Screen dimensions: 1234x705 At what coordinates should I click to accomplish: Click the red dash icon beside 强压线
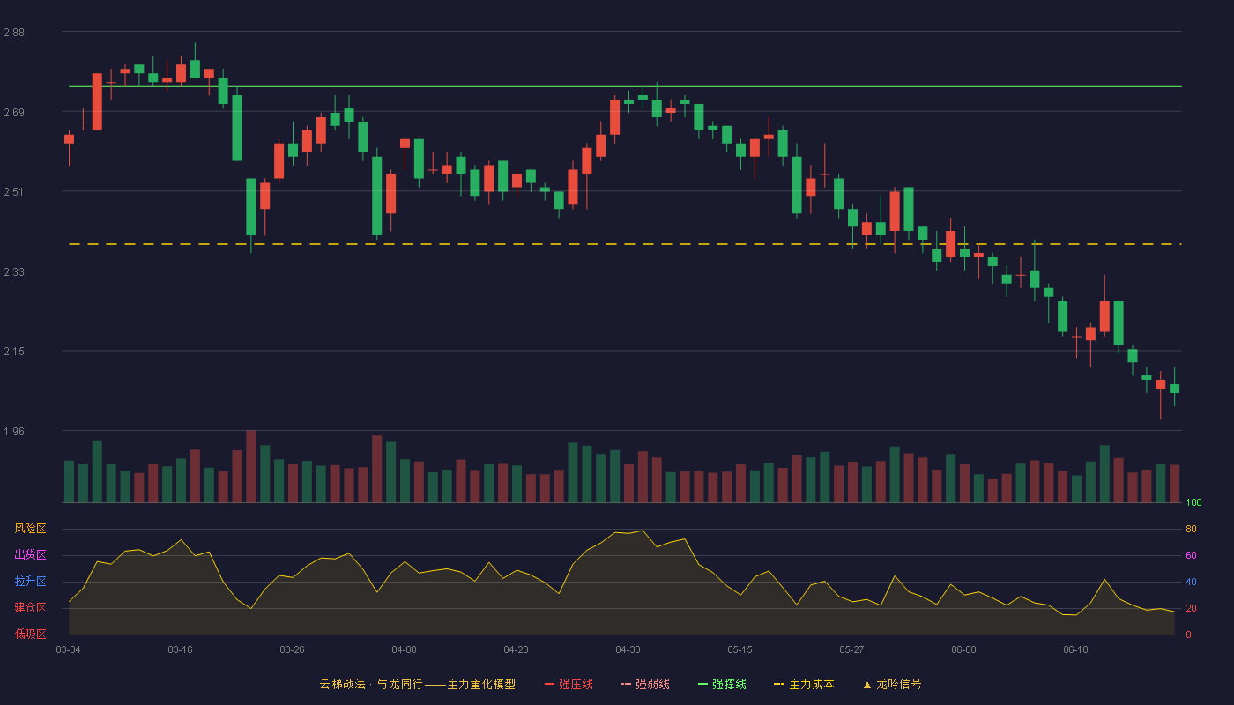[550, 684]
